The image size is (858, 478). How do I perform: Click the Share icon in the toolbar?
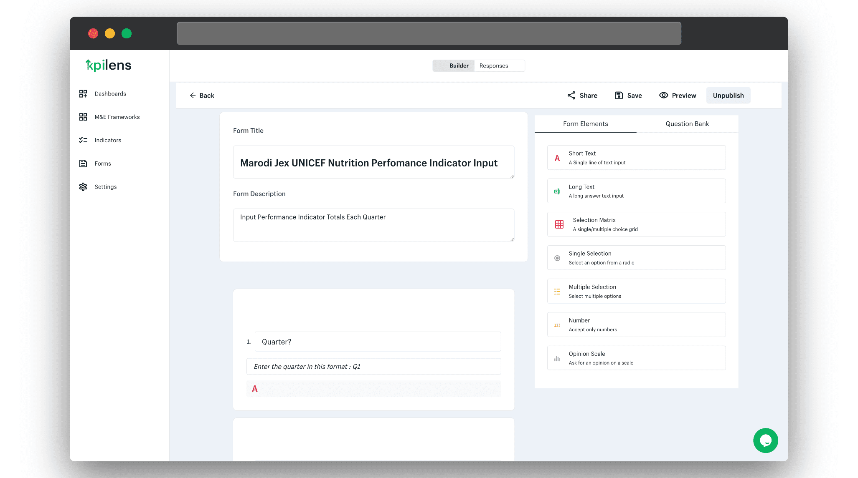pos(571,96)
